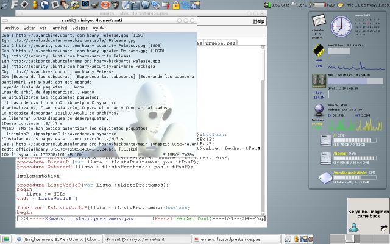The image size is (390, 244).
Task: Open the GNOME foot main menu
Action: 4,4
